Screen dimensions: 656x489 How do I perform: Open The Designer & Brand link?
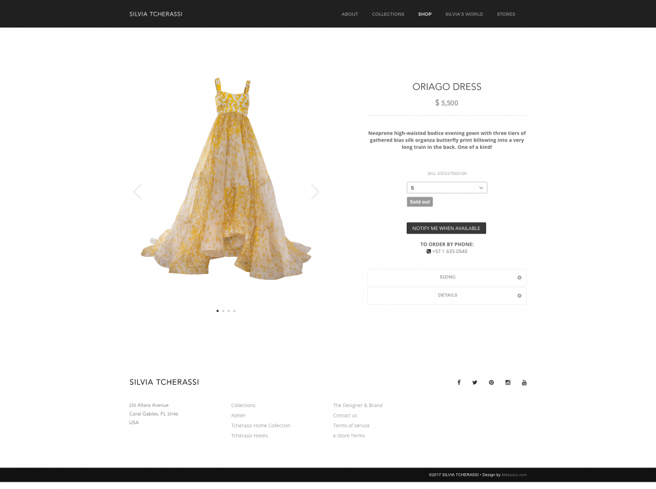click(x=358, y=405)
